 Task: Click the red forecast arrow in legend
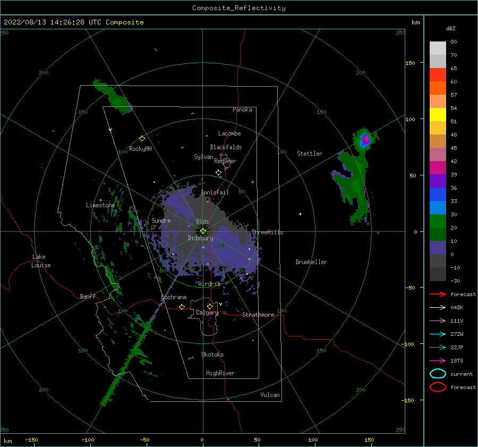tap(438, 294)
